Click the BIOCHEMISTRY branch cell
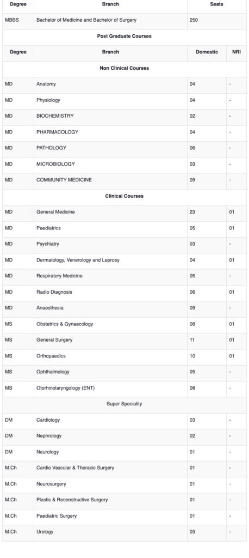249x558 pixels. pos(110,116)
